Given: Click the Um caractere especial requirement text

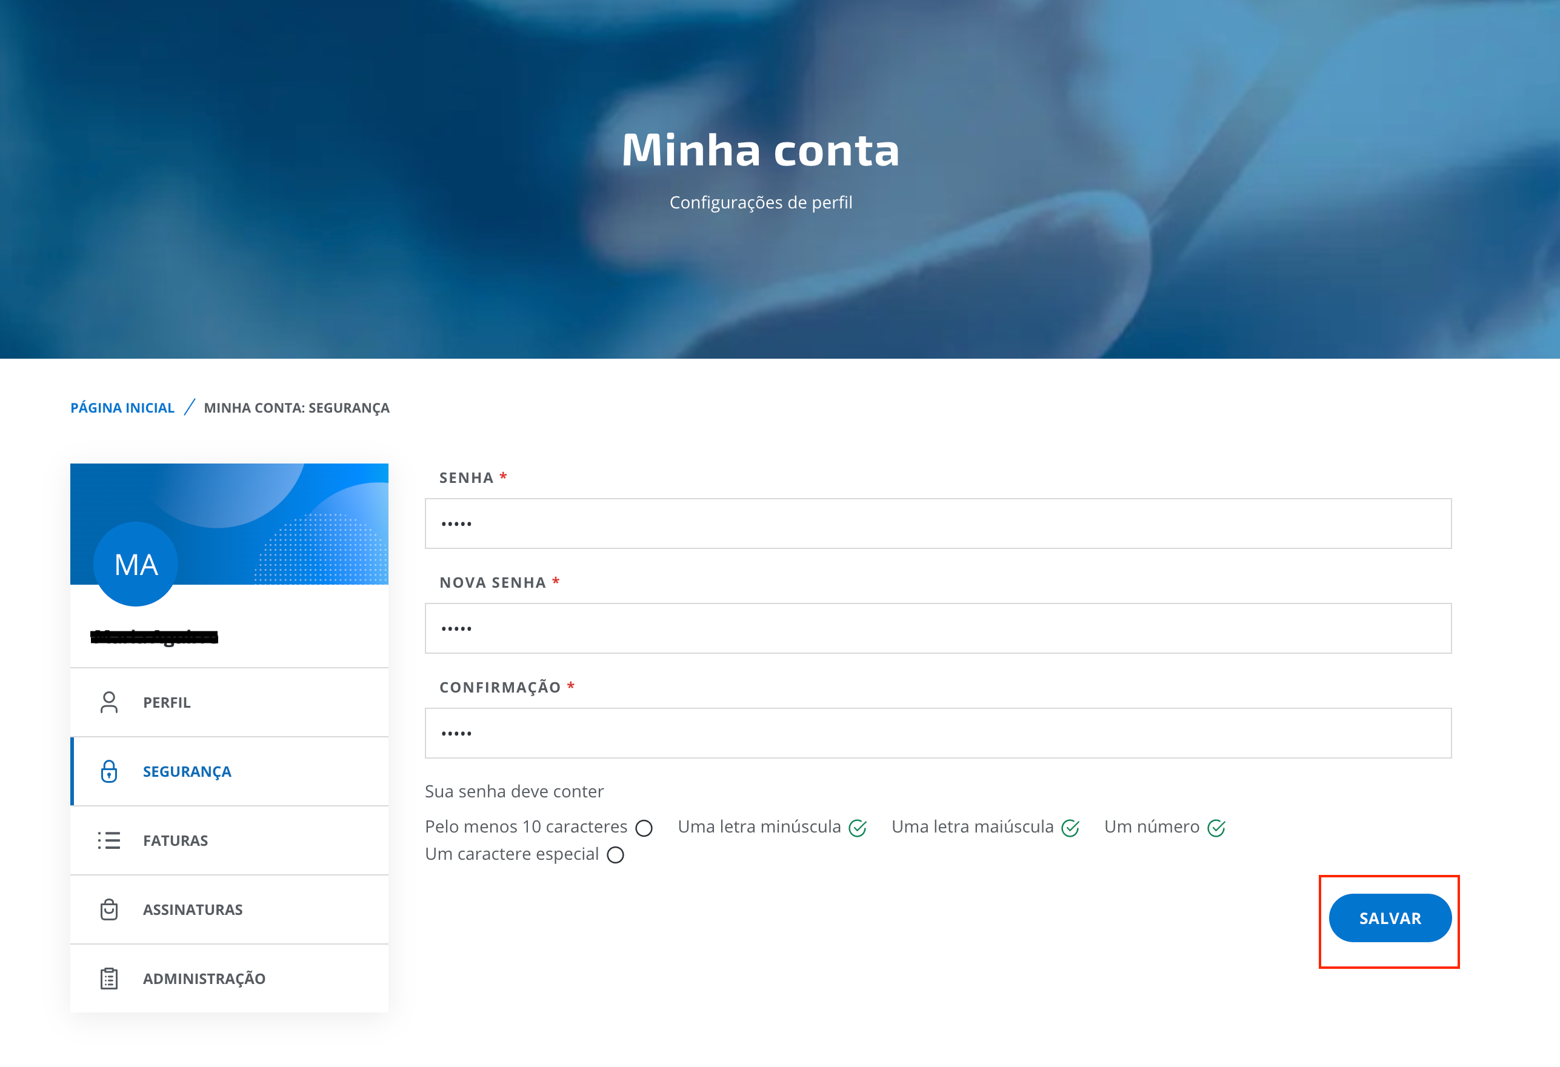Looking at the screenshot, I should click(x=512, y=854).
